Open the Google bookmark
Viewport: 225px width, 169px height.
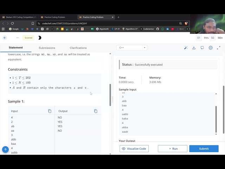pos(14,29)
